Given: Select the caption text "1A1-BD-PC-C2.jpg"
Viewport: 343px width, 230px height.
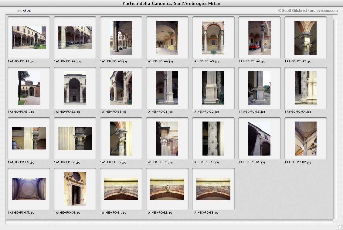Looking at the screenshot, I should tap(205, 112).
